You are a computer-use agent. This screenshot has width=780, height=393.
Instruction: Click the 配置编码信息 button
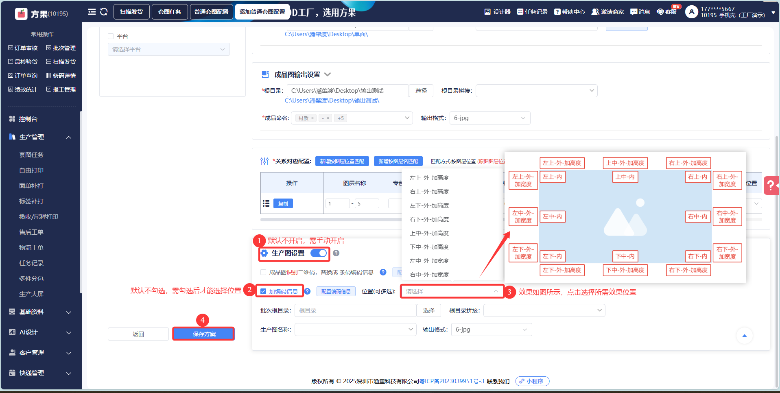coord(336,291)
